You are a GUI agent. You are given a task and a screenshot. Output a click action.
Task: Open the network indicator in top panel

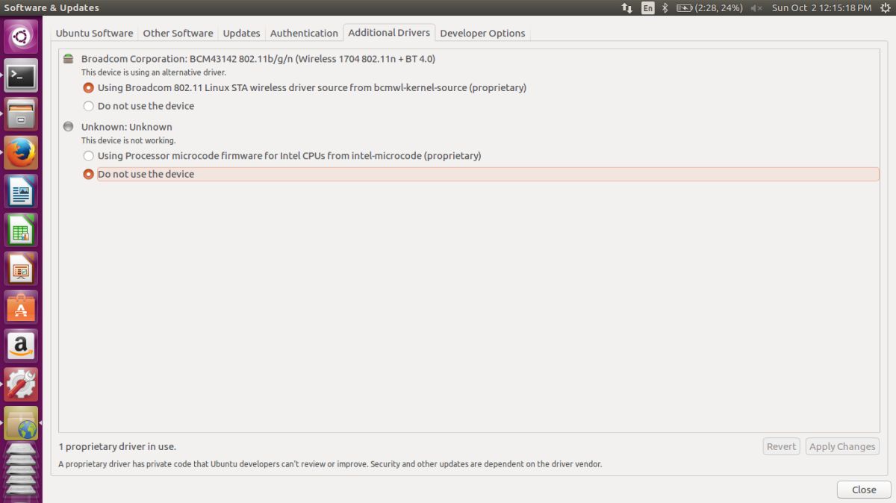(626, 7)
